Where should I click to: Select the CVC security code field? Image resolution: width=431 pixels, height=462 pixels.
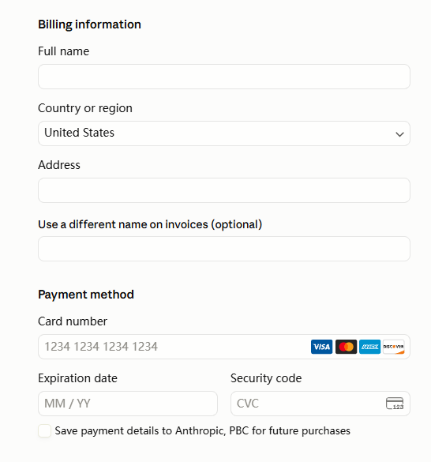point(320,404)
